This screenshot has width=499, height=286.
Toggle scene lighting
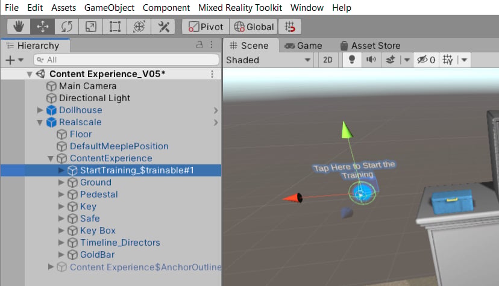point(352,60)
